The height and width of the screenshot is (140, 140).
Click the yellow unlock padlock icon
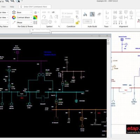coord(77,22)
